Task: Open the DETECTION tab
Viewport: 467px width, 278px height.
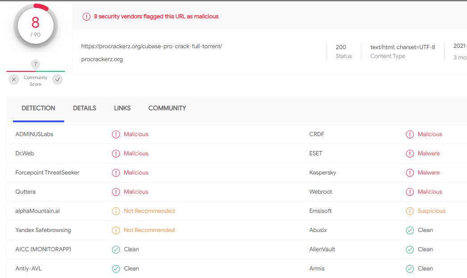Action: [38, 108]
